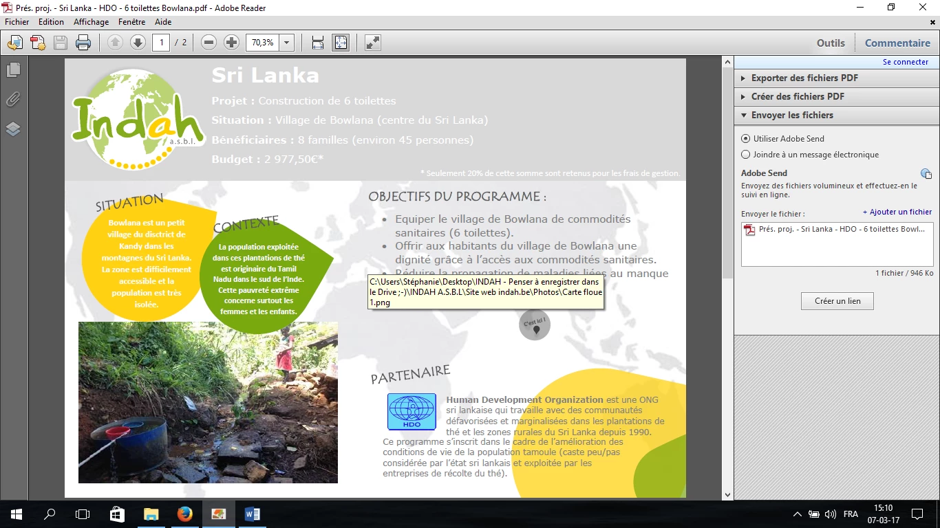Click the zoom percentage field 70,3%

(x=263, y=43)
